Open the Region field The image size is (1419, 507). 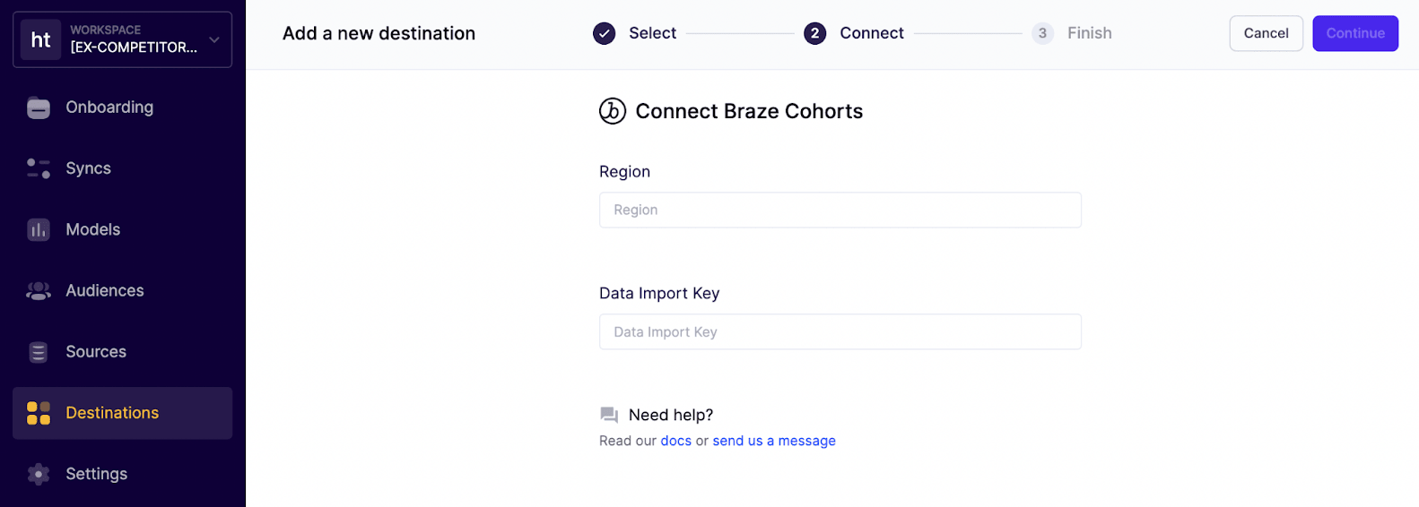(840, 211)
